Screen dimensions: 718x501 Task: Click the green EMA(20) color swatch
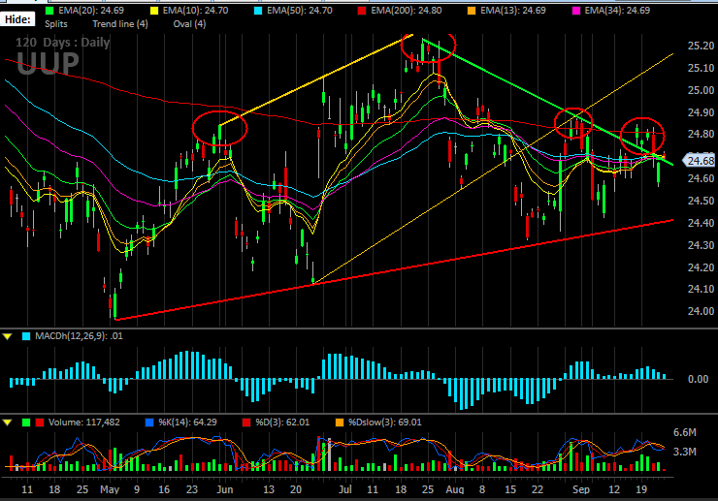(49, 11)
